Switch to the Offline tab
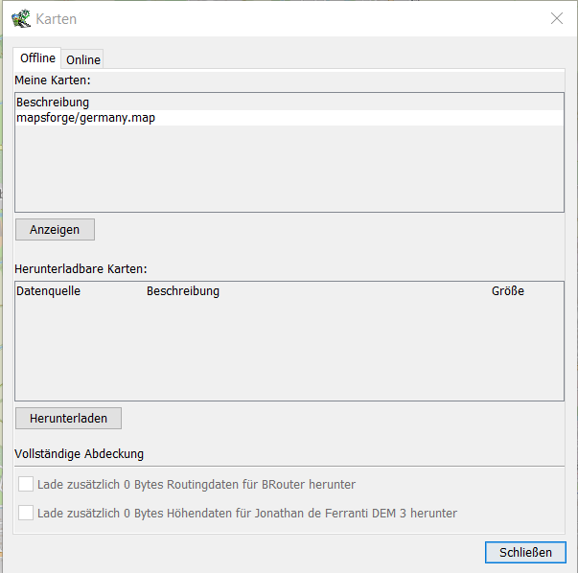This screenshot has height=573, width=578. tap(38, 58)
